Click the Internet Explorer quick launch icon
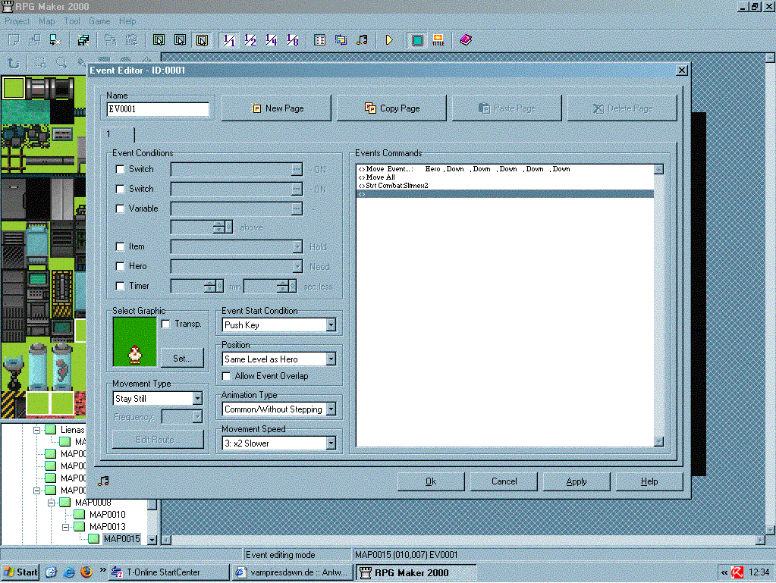This screenshot has width=776, height=583. 69,572
